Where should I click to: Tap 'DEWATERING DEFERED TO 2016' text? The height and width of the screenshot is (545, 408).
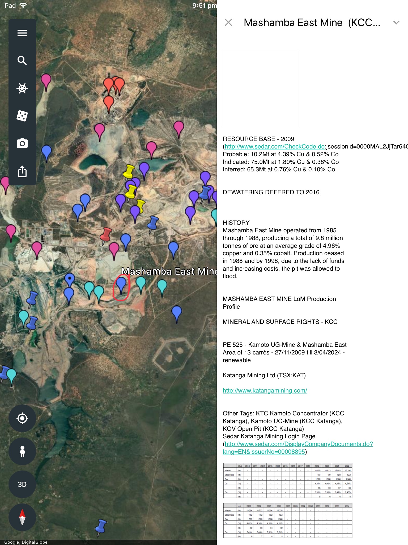271,192
